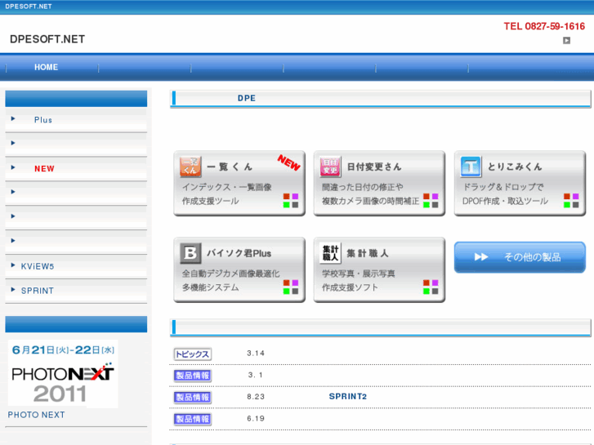Open the 集計職人 product card
594x445 pixels.
[x=379, y=269]
